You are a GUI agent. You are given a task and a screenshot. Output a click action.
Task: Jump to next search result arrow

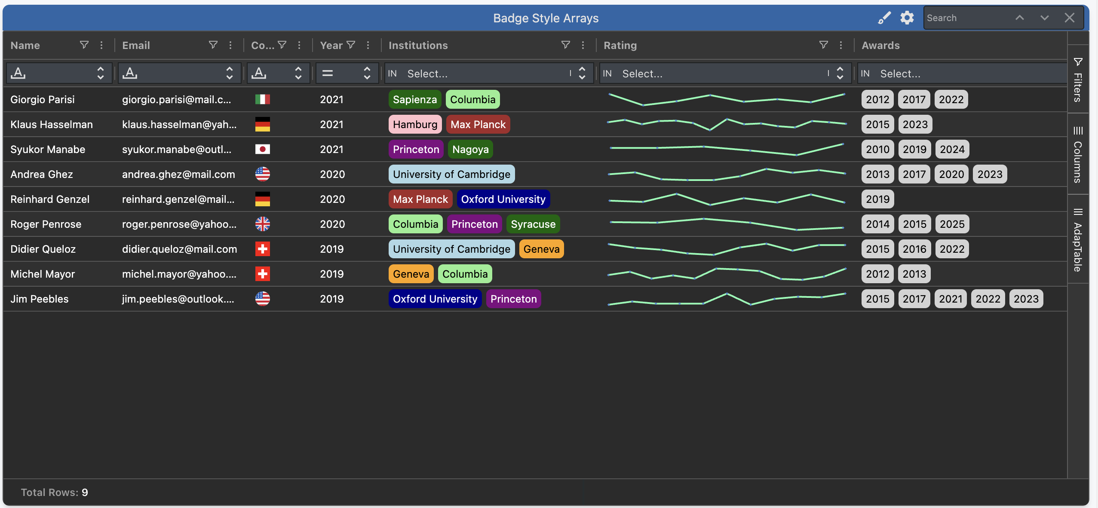click(x=1045, y=18)
